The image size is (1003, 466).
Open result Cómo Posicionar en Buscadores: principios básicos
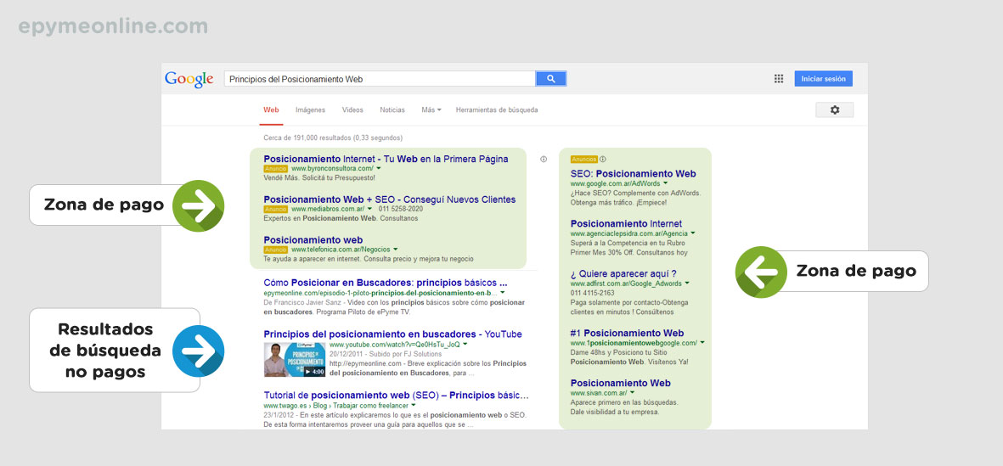coord(386,282)
